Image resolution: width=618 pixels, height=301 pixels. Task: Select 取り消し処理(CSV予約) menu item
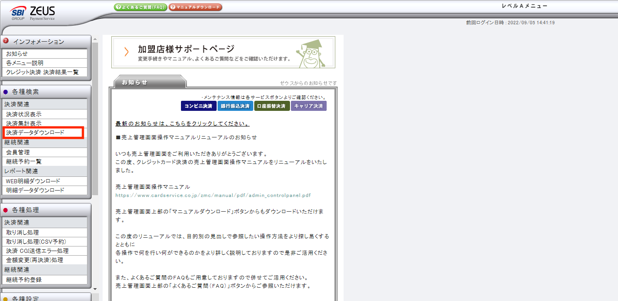pos(44,241)
